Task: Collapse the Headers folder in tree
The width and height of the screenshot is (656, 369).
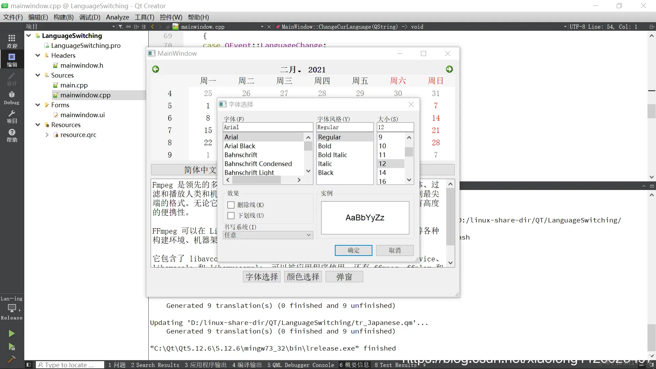Action: 38,55
